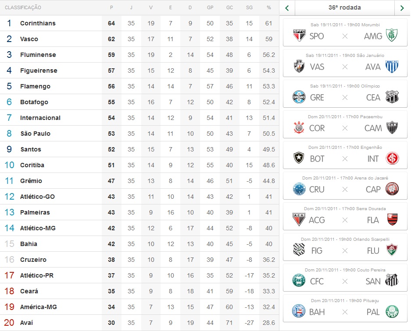
Task: Click the Botafogo star crest
Action: 299,158
